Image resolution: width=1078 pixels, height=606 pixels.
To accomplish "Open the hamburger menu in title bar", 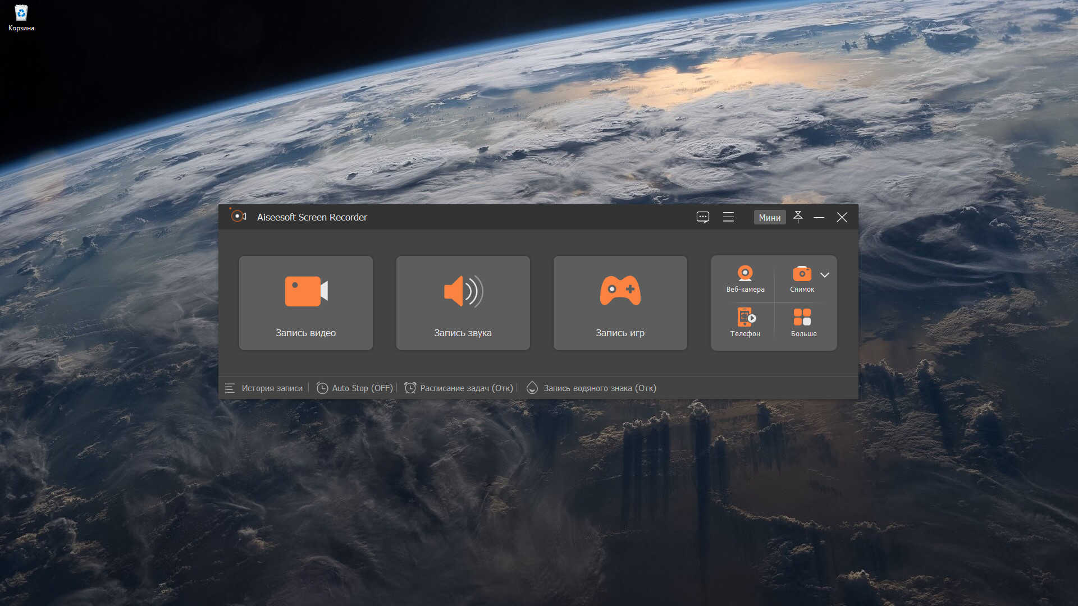I will (728, 217).
